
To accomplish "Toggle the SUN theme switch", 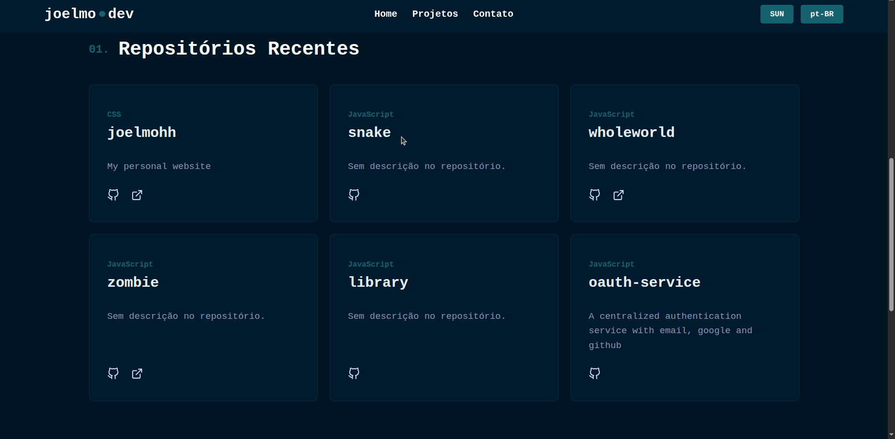I will [776, 14].
